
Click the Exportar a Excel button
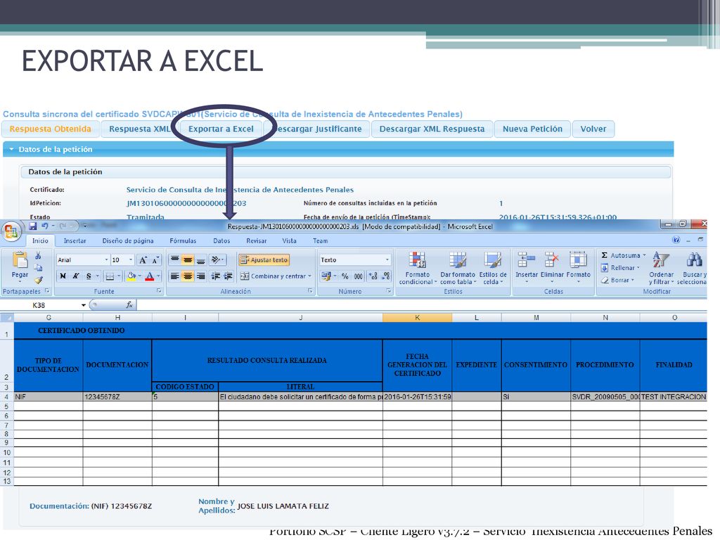pos(221,129)
